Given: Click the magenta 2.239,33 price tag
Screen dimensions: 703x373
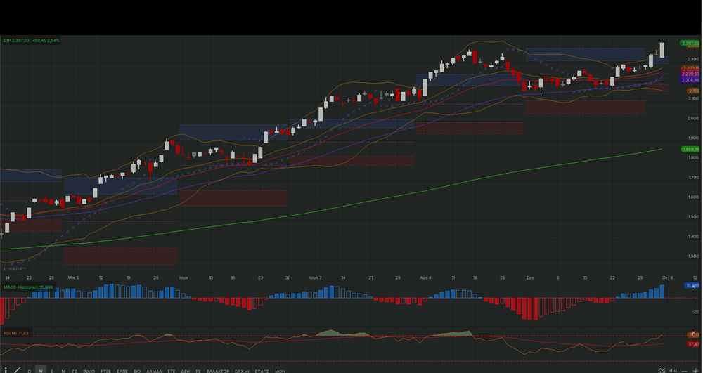Looking at the screenshot, I should point(690,74).
